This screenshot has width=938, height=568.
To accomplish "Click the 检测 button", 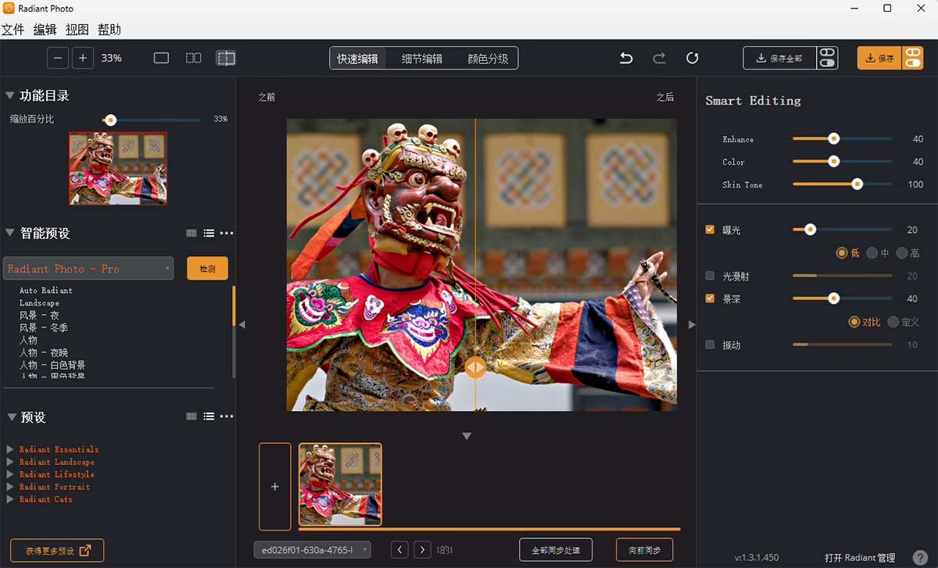I will tap(206, 268).
